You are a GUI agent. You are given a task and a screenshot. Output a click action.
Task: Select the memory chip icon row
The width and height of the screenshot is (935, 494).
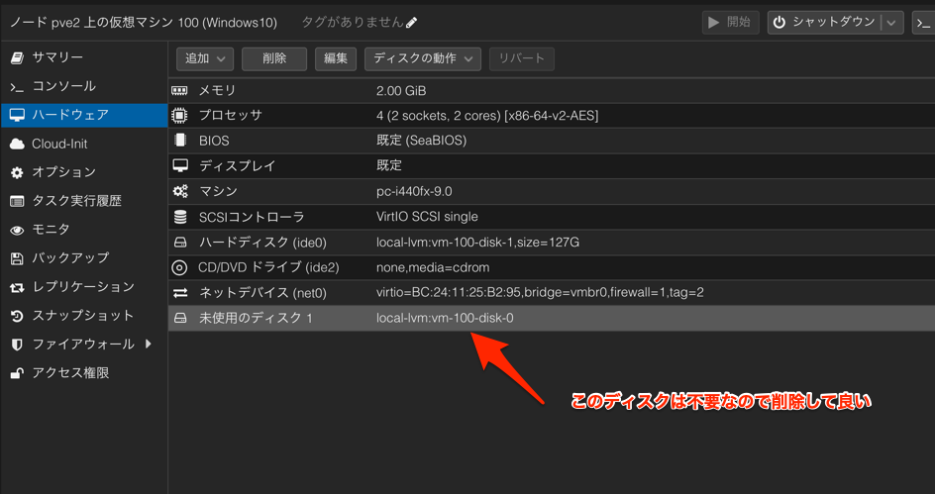coord(179,91)
